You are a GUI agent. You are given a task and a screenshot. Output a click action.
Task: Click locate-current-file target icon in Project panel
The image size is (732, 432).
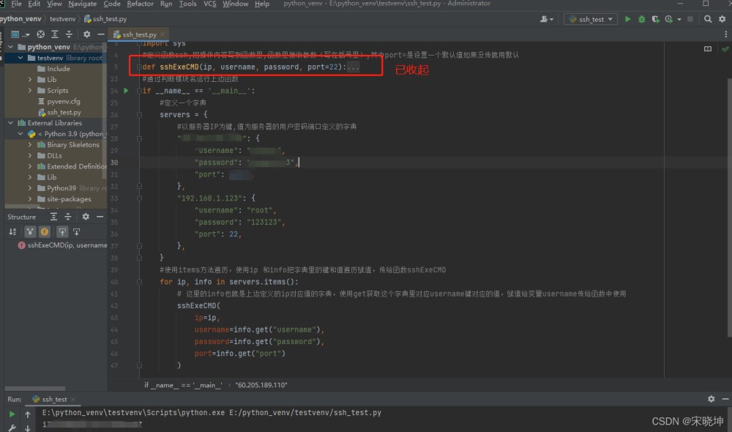(40, 34)
